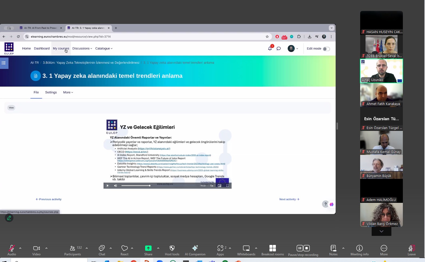Open Whiteboards
Image resolution: width=425 pixels, height=262 pixels.
point(246,250)
